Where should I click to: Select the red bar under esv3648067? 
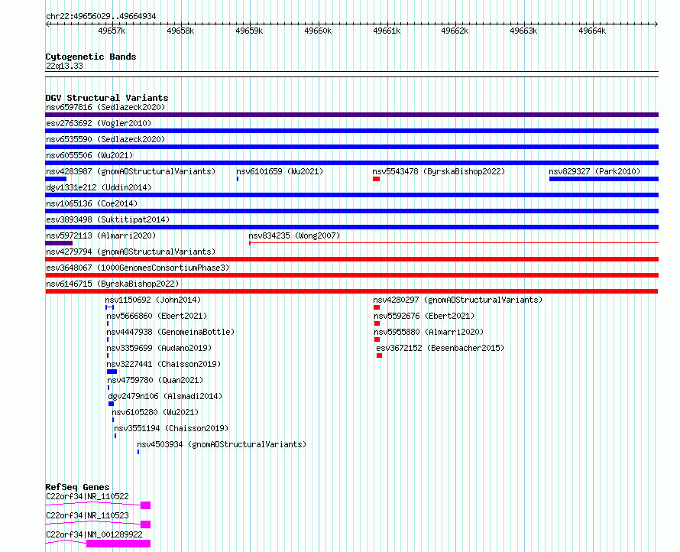coord(351,275)
